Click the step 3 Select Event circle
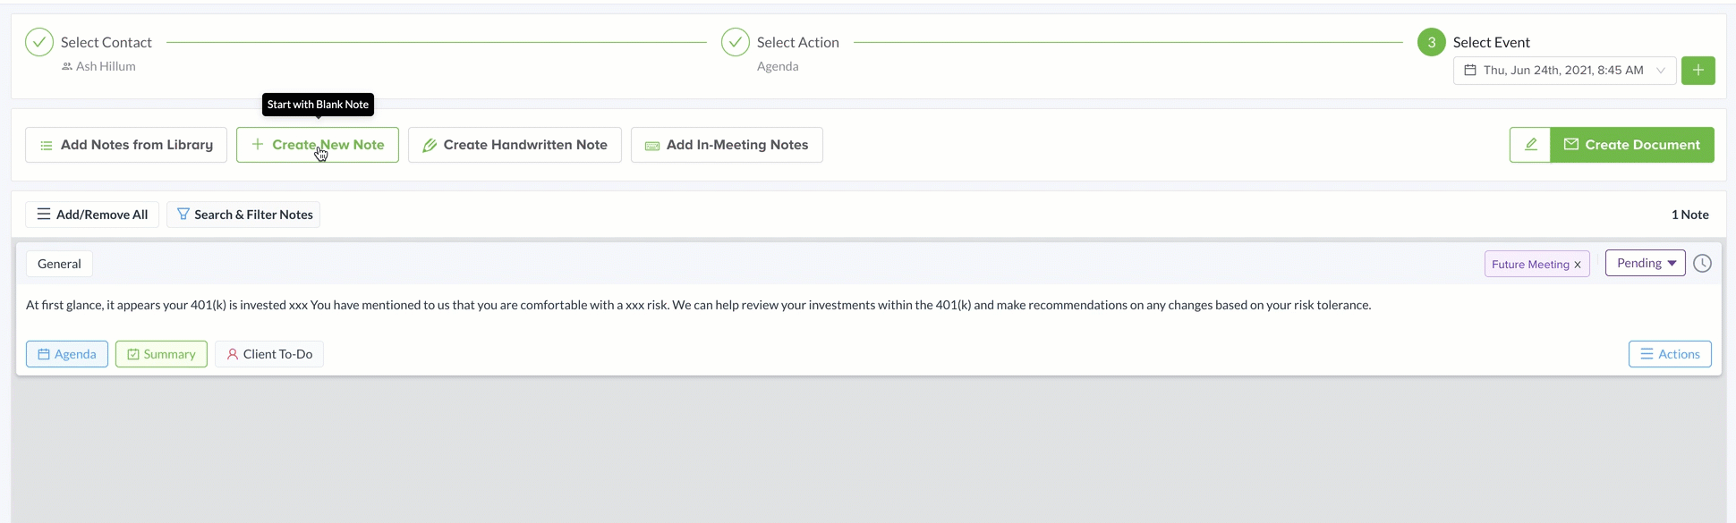Viewport: 1736px width, 523px height. point(1431,42)
